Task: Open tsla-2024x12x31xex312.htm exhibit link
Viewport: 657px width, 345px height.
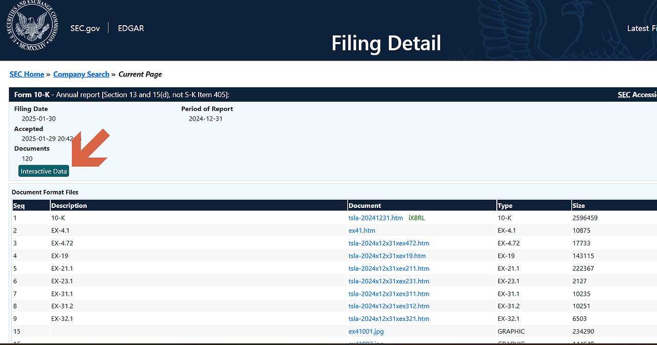Action: pyautogui.click(x=389, y=306)
